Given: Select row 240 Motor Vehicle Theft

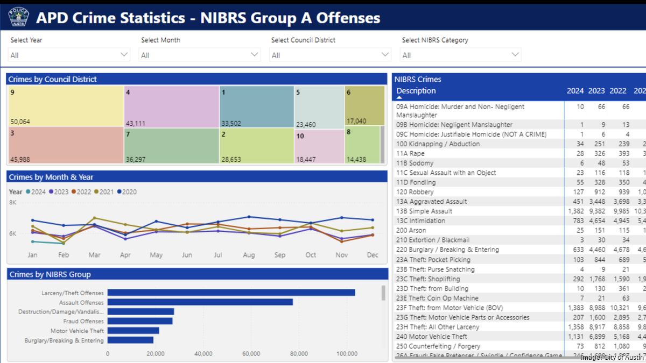Looking at the screenshot, I should (x=519, y=337).
